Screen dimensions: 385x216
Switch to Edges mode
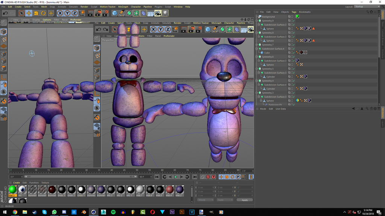click(x=4, y=61)
